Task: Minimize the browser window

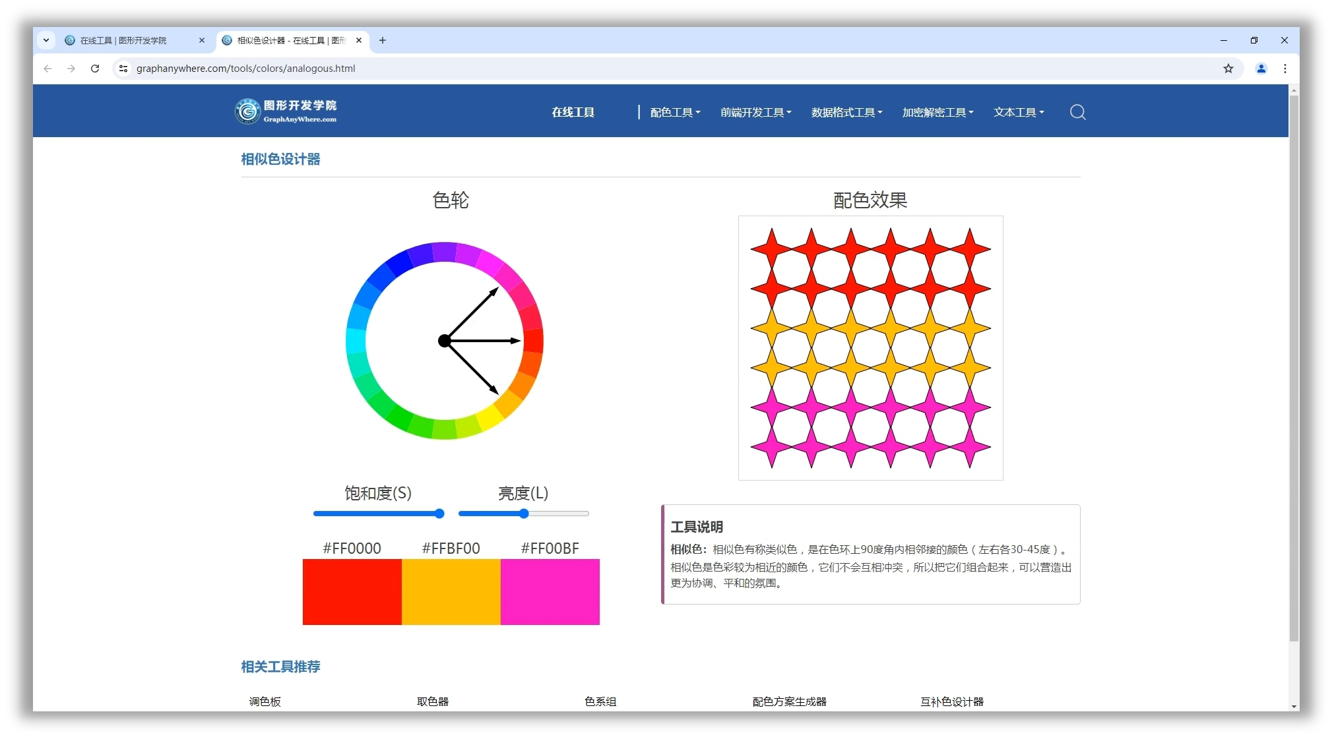Action: coord(1224,40)
